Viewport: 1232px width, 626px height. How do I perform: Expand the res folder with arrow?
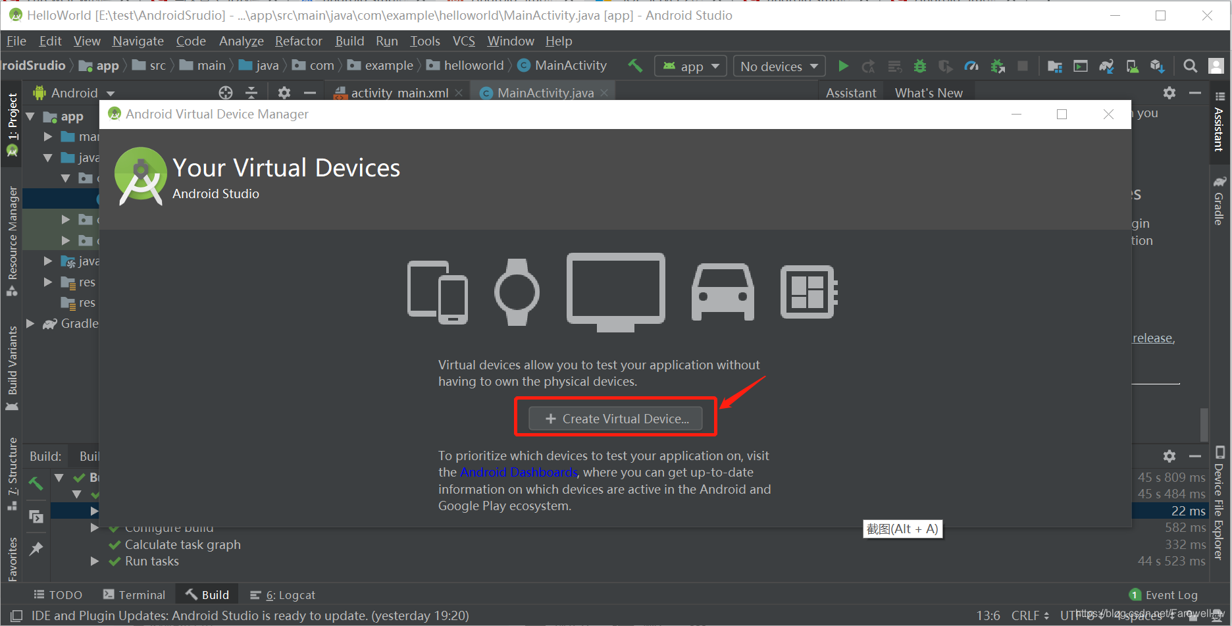[48, 282]
